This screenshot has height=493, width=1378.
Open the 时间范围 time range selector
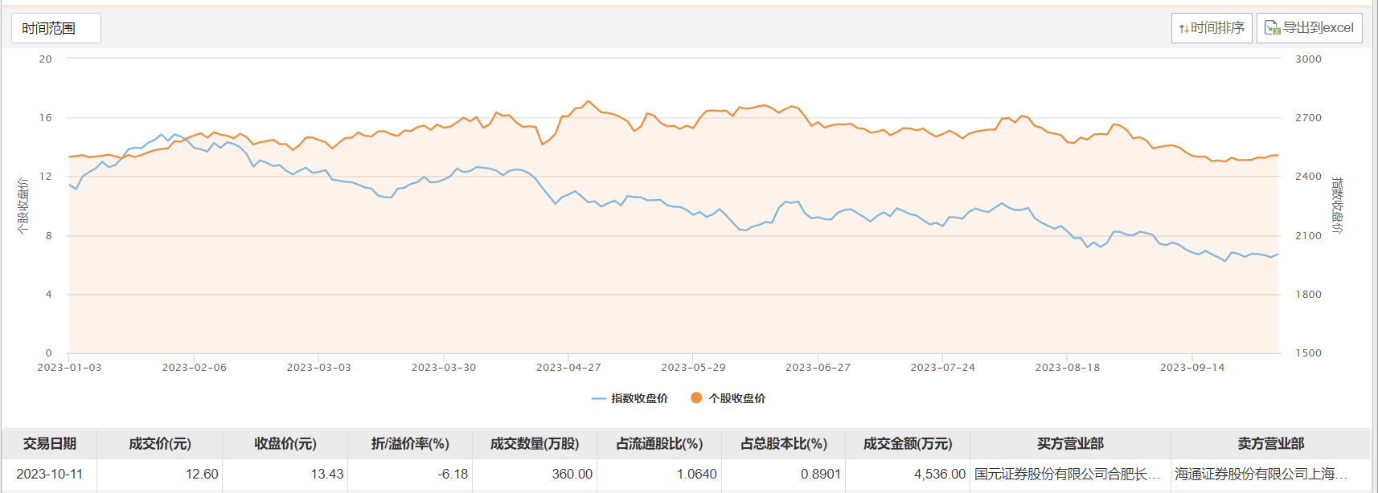coord(55,28)
